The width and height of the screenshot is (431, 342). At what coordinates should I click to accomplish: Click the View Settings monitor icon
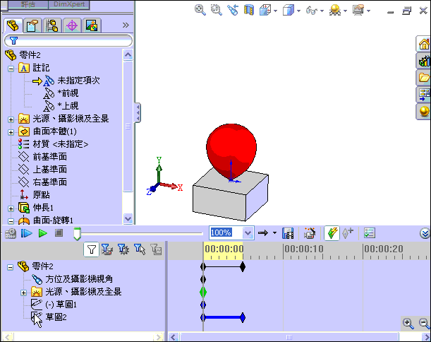[358, 11]
